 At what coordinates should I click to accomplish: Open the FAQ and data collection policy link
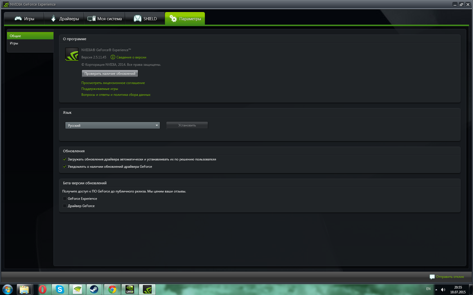pyautogui.click(x=116, y=95)
